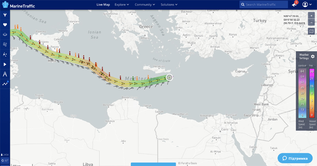Open the locked analytics chart icon

point(5,84)
